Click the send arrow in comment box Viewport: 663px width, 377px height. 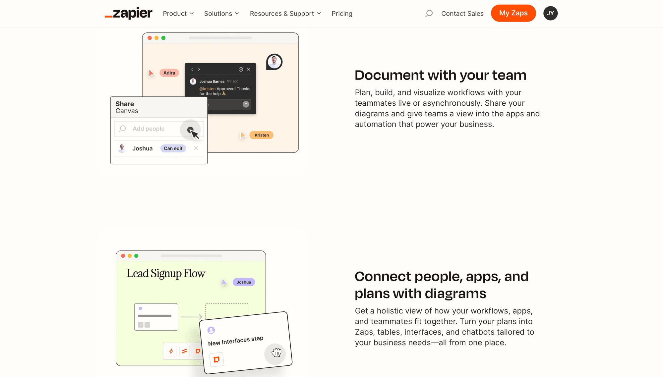(x=246, y=104)
